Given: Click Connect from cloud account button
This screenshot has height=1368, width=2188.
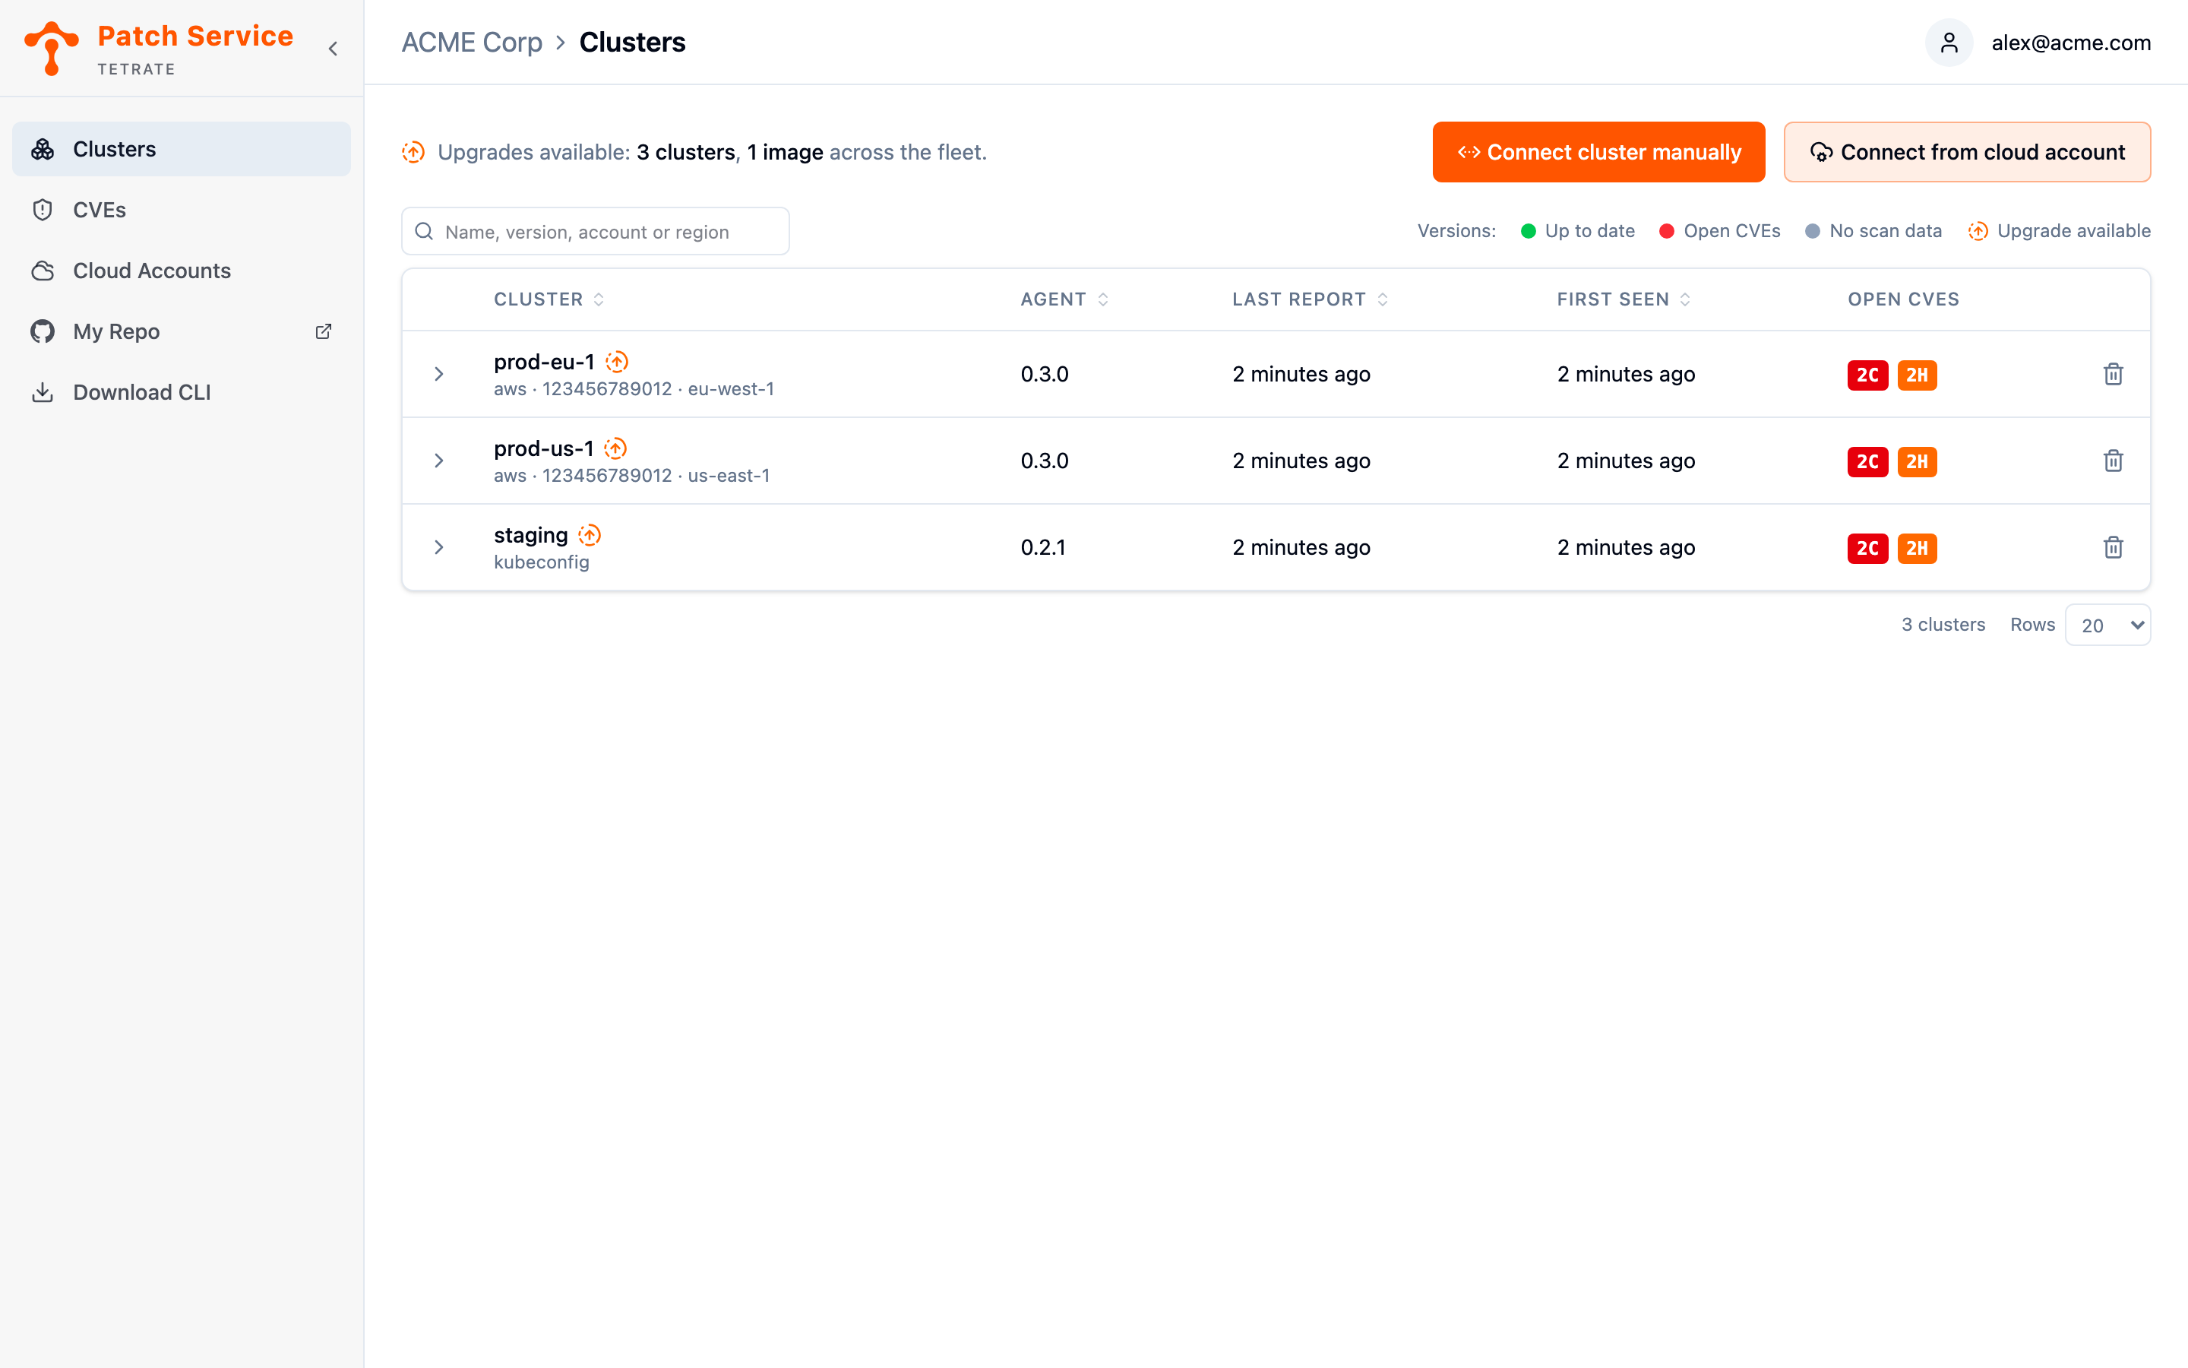Looking at the screenshot, I should [1966, 152].
